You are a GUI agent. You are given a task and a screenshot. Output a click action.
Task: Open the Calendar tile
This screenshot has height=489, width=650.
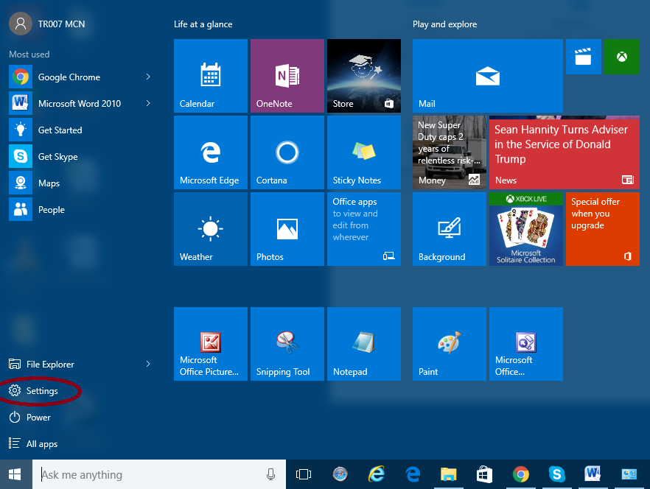click(210, 76)
